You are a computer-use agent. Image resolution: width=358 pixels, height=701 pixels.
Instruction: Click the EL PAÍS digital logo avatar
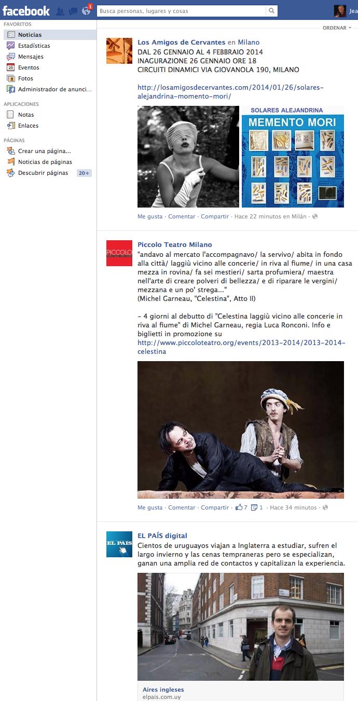coord(119,544)
